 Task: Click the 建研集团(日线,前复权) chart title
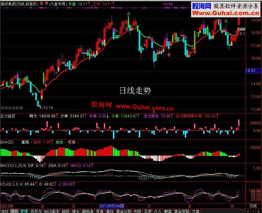[x=19, y=4]
